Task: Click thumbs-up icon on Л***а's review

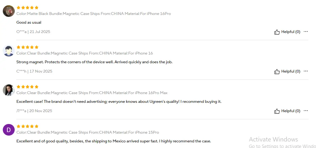Action: click(x=277, y=111)
